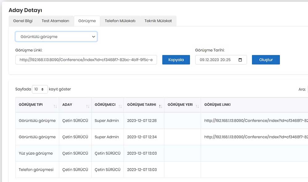The height and width of the screenshot is (182, 308).
Task: Open conference link in 12:34 row
Action: click(256, 137)
